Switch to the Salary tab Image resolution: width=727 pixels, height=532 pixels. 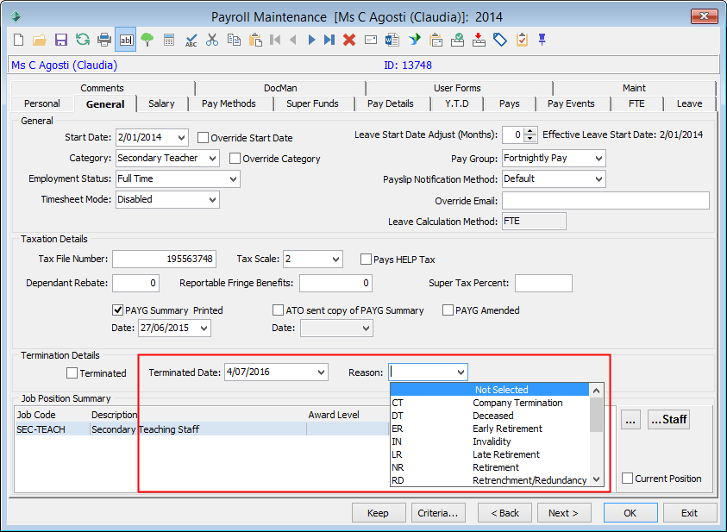tap(161, 103)
